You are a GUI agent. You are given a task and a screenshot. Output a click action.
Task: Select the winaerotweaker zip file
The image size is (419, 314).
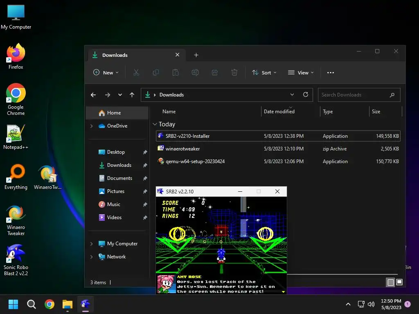point(278,149)
